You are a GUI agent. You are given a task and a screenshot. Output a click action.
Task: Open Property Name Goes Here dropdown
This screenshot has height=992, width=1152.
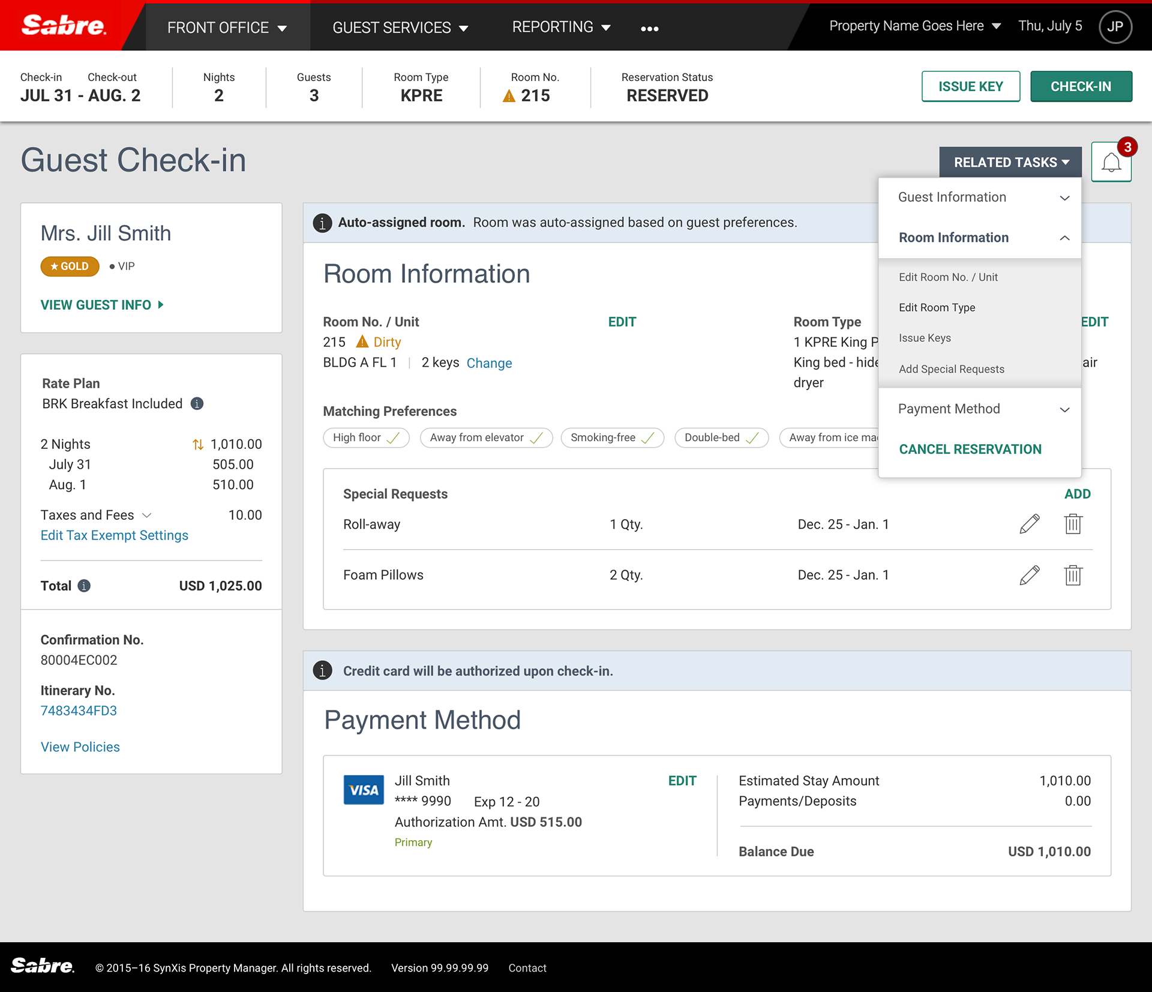pyautogui.click(x=914, y=26)
